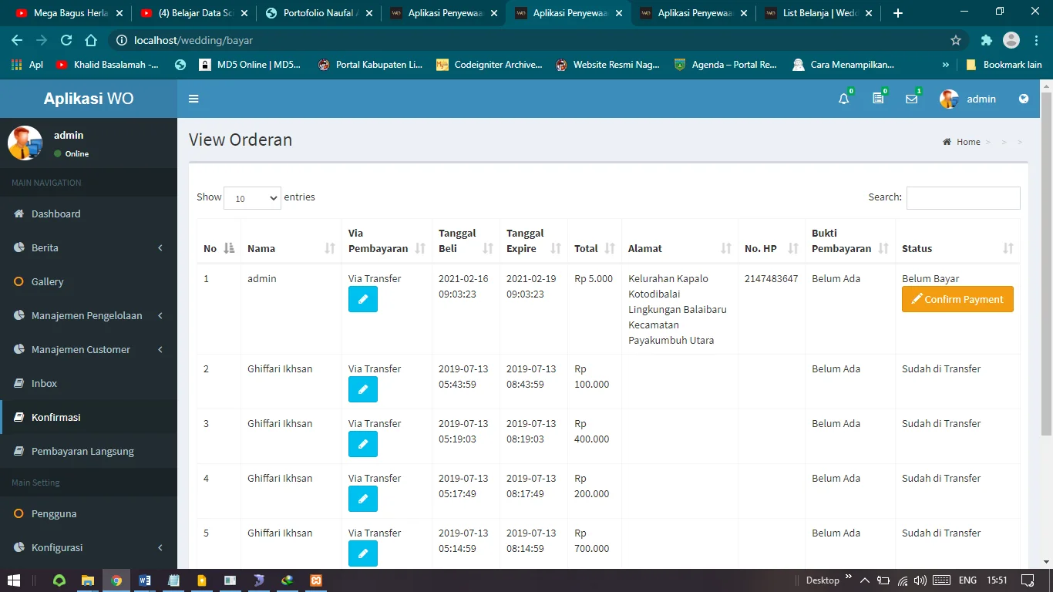The width and height of the screenshot is (1053, 592).
Task: Toggle the sidebar with the hamburger icon
Action: [193, 99]
